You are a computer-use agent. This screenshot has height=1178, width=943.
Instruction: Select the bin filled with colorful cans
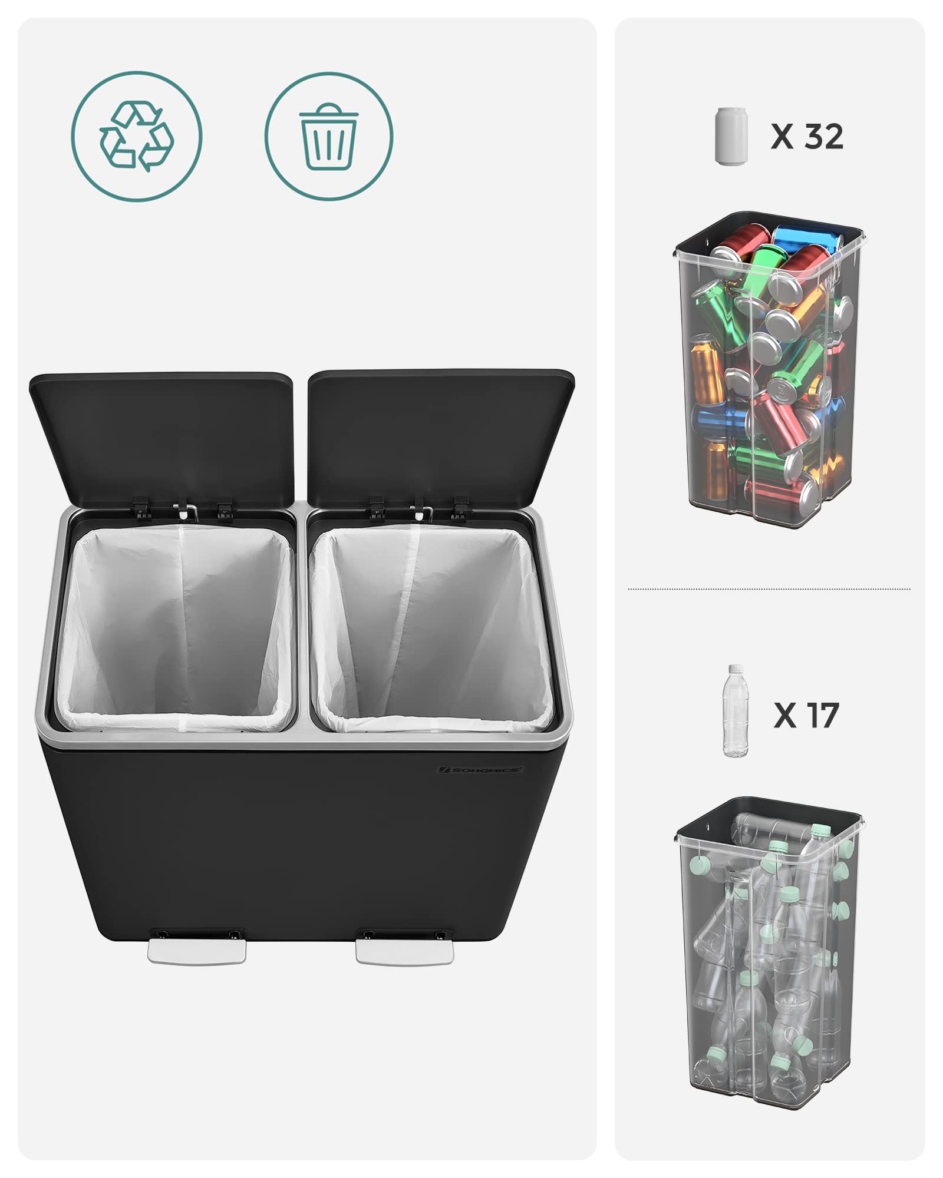coord(770,369)
